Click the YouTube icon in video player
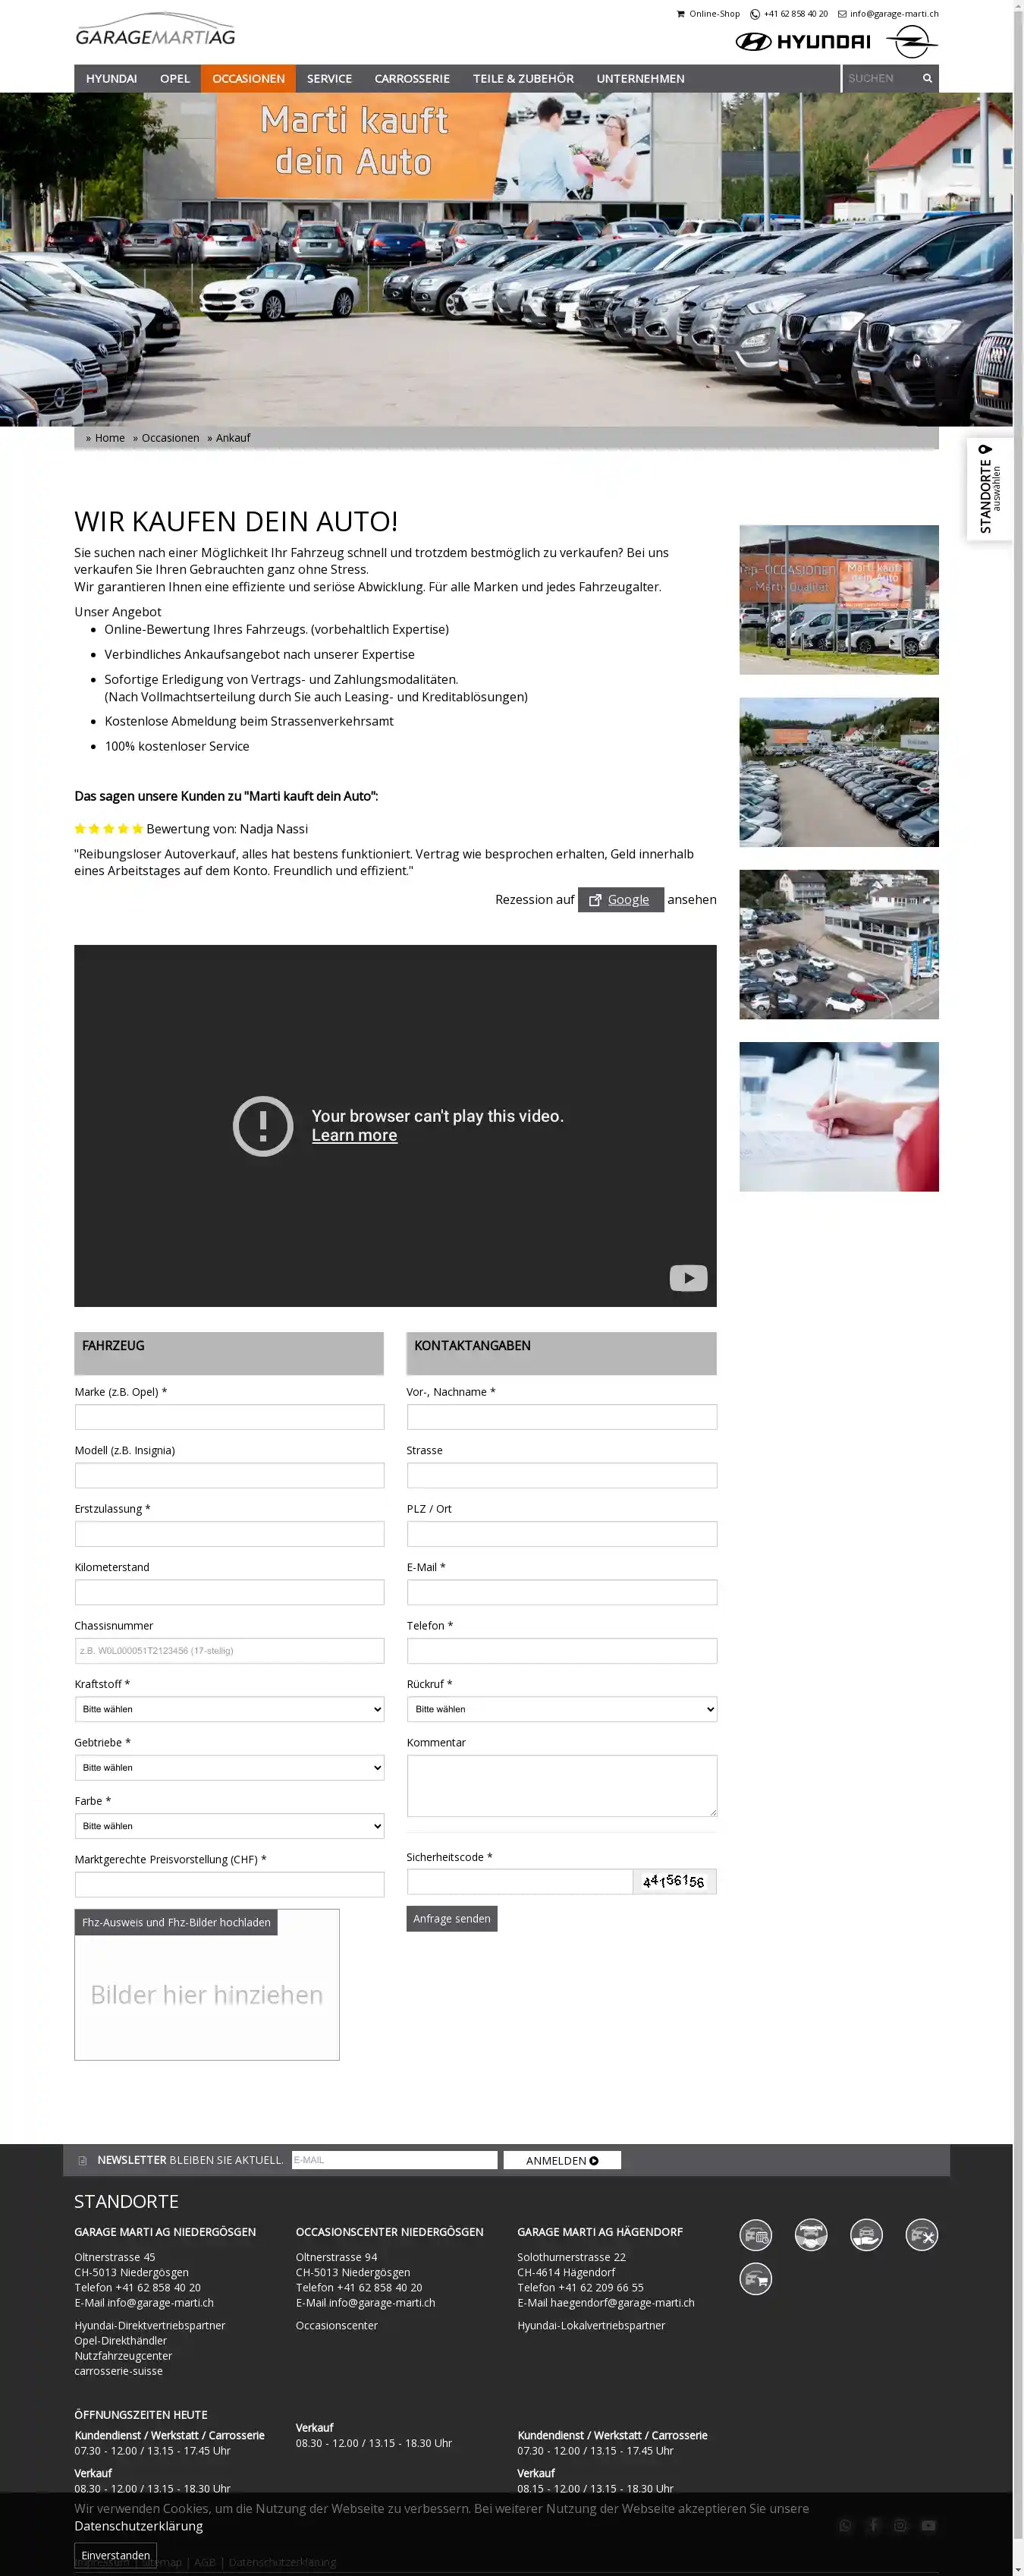1024x2576 pixels. click(687, 1278)
